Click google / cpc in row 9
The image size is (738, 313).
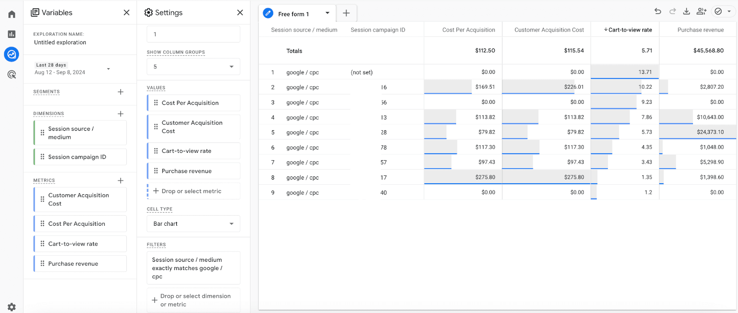(x=303, y=193)
